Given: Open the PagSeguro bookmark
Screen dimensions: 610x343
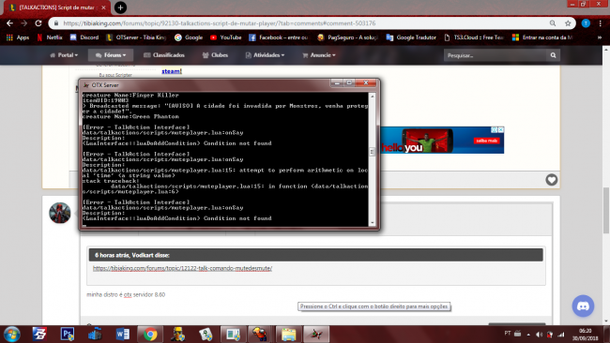Looking at the screenshot, I should click(x=348, y=37).
